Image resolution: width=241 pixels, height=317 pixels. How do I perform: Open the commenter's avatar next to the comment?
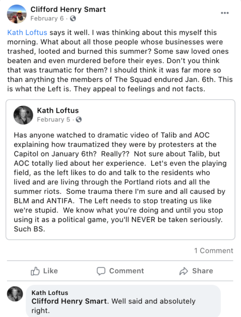[x=15, y=294]
